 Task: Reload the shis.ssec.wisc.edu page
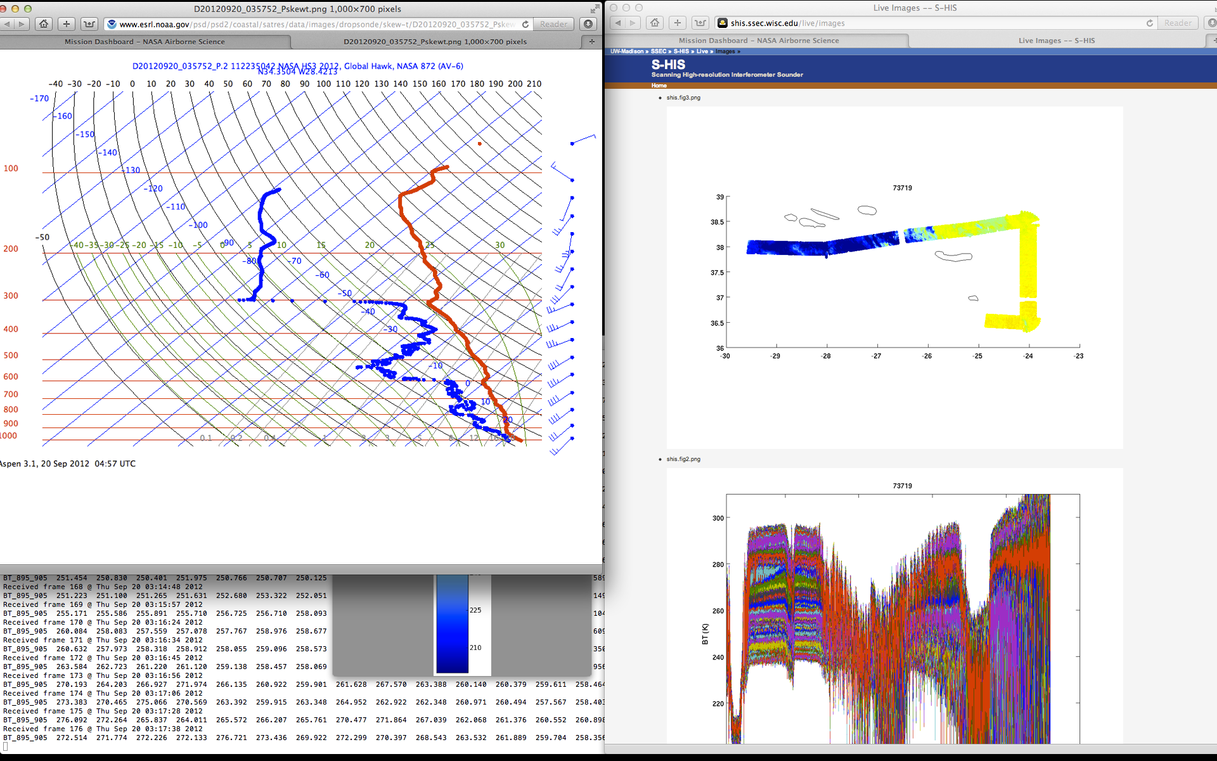click(1150, 23)
